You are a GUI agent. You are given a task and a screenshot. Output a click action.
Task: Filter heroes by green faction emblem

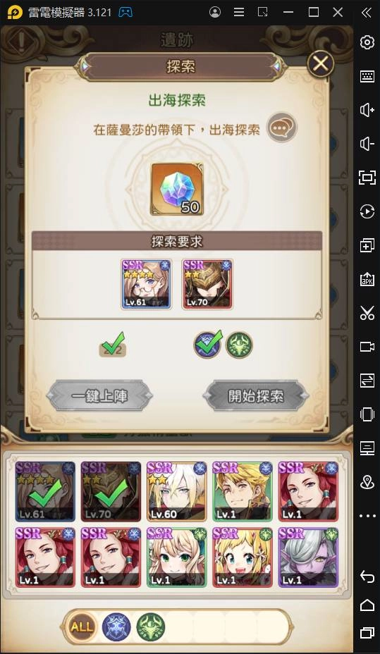coord(151,627)
